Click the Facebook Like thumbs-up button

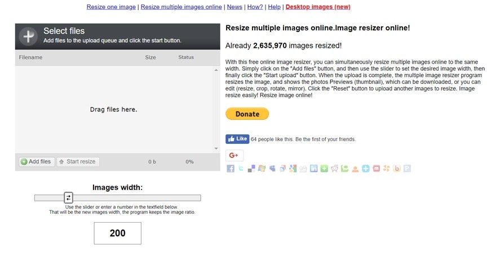[237, 139]
